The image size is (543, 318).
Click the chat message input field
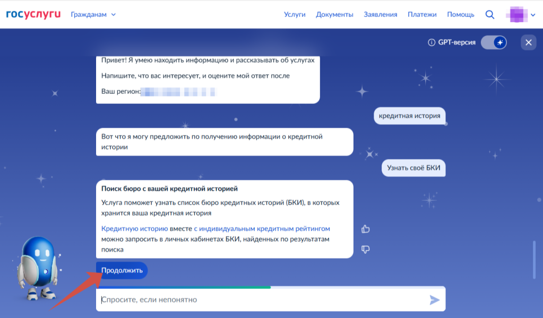tap(263, 300)
